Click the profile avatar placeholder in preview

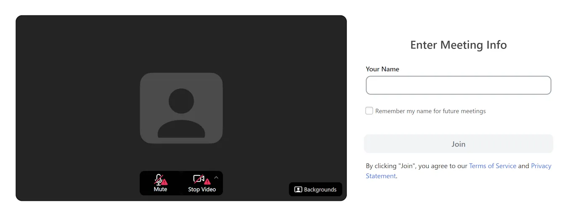[x=181, y=108]
